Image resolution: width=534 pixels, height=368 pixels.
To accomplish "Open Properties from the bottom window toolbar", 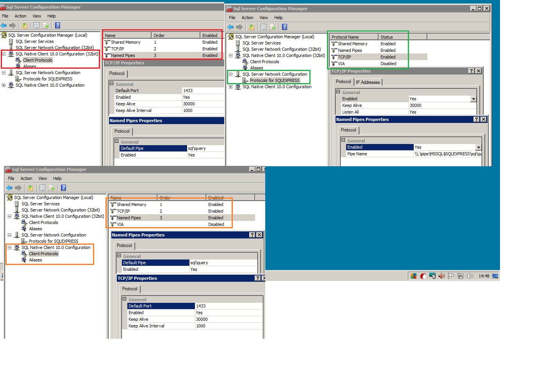I will 42,188.
